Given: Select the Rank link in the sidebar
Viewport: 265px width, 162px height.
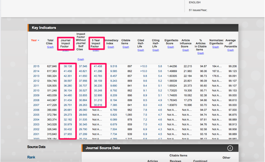Looking at the screenshot, I should click(x=31, y=157).
